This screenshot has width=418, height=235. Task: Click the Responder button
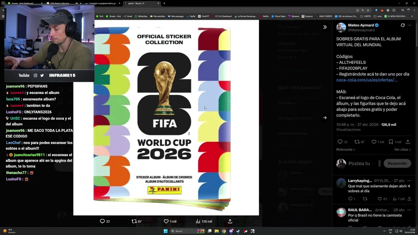tap(397, 164)
